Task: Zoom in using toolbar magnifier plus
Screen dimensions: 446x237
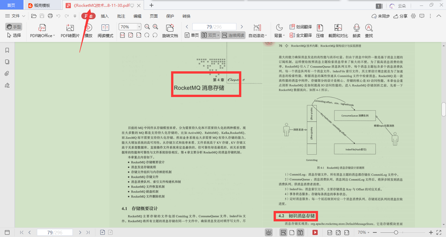Action: [x=155, y=27]
